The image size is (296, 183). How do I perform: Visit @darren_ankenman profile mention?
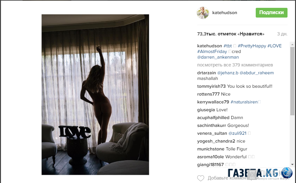pyautogui.click(x=218, y=57)
